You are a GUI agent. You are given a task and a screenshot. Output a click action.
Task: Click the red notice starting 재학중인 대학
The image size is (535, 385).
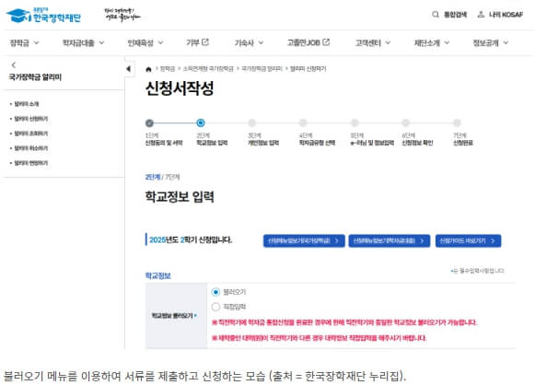point(319,338)
